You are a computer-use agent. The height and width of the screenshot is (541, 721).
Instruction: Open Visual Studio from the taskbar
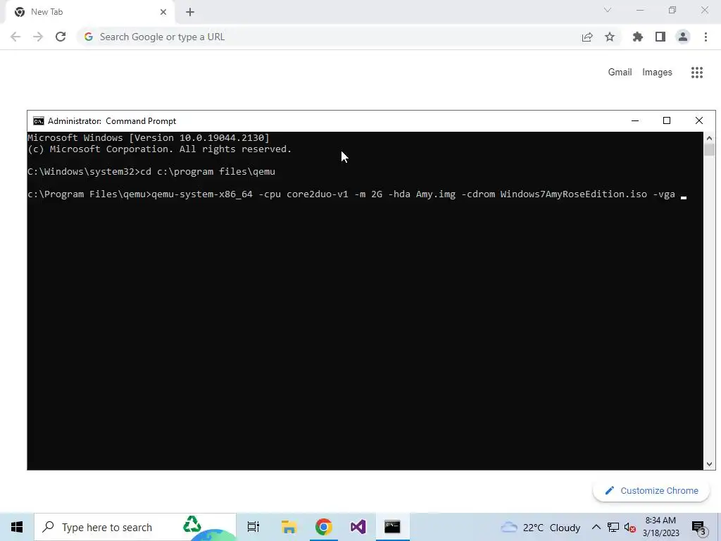click(x=358, y=527)
